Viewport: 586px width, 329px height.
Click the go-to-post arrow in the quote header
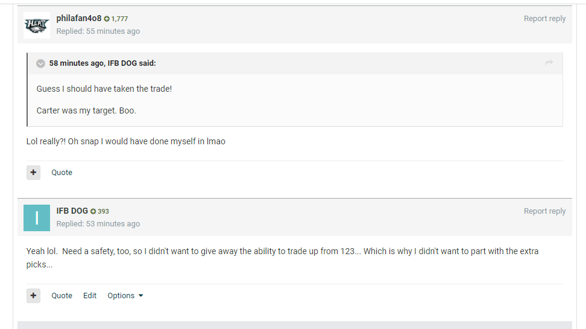[549, 63]
